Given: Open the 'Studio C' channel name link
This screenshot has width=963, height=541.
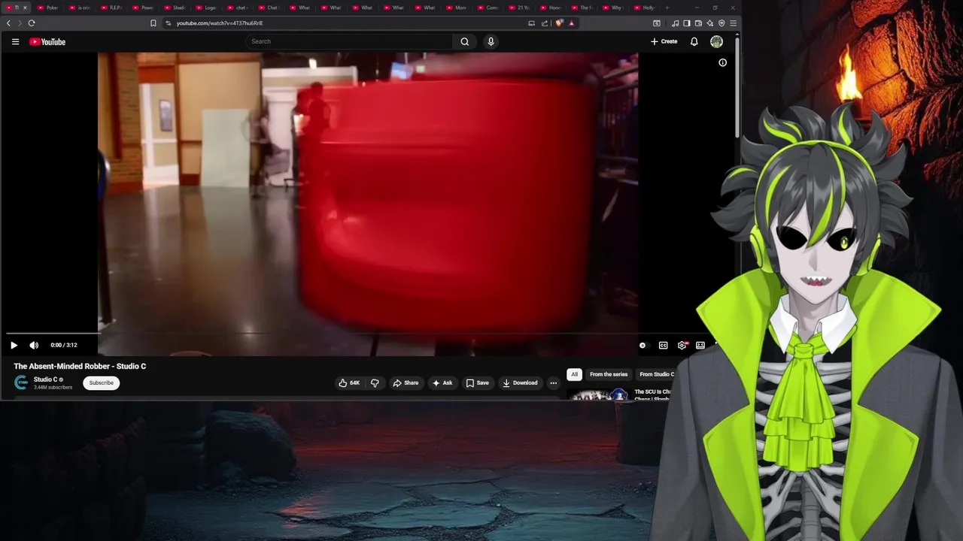Looking at the screenshot, I should point(45,379).
